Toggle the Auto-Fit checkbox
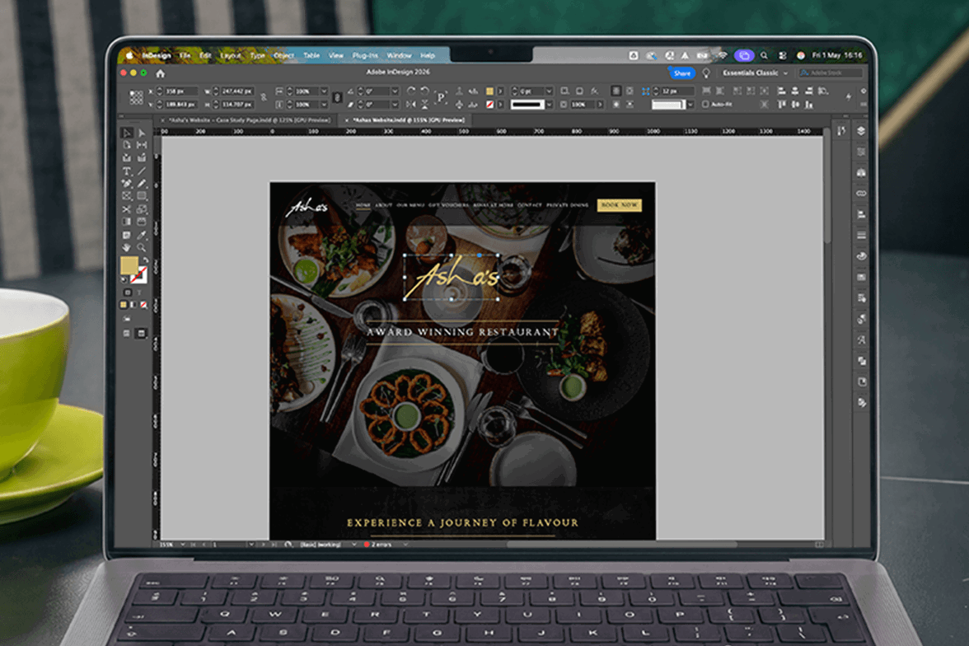Image resolution: width=969 pixels, height=646 pixels. coord(705,105)
